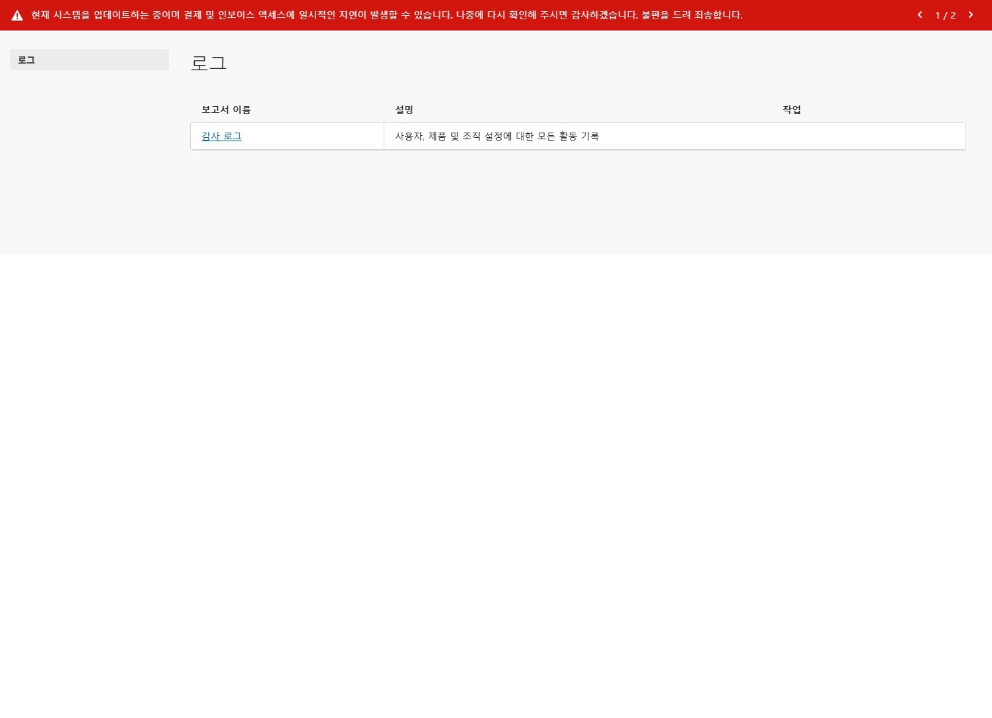Open the 감사 로그 report link

click(x=221, y=136)
